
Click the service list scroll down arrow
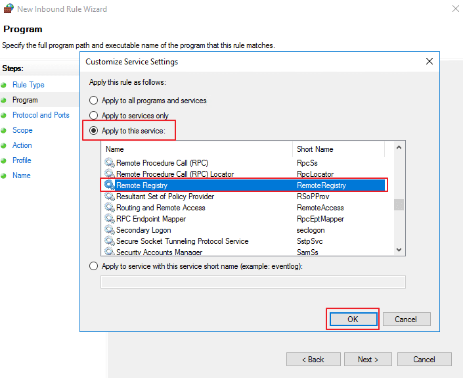399,250
